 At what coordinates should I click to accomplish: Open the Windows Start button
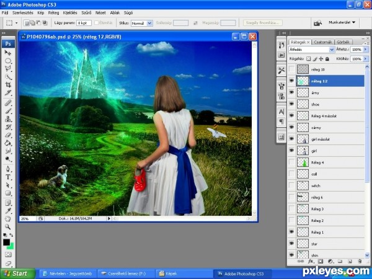pos(17,274)
